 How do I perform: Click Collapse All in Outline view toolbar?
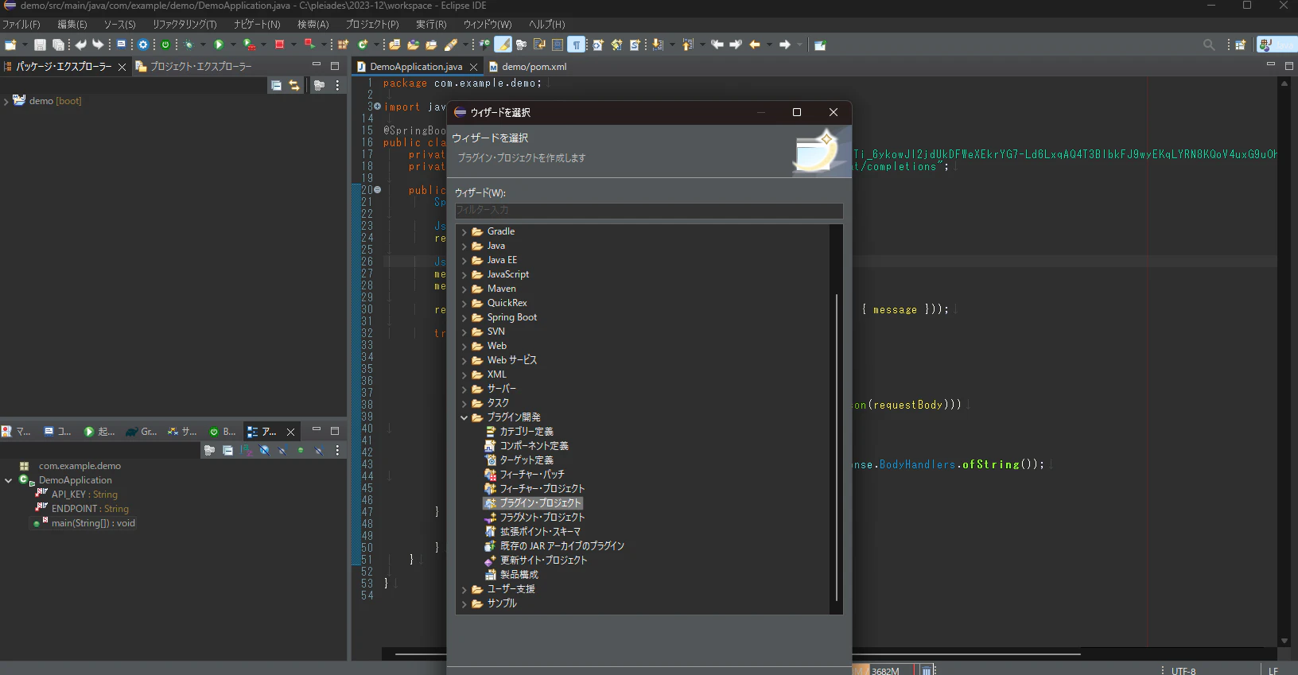[228, 450]
